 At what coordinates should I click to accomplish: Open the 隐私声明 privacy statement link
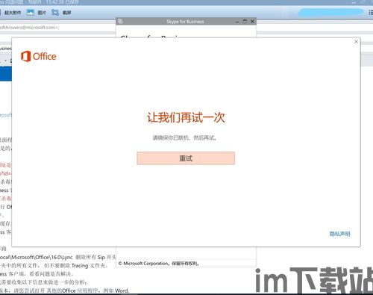click(339, 234)
